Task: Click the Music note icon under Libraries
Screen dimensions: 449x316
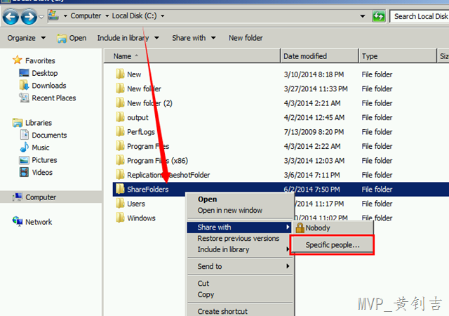Action: [24, 147]
